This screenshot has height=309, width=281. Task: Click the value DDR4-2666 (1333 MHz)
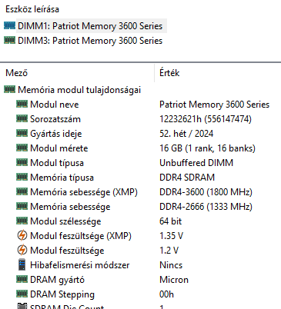click(206, 207)
